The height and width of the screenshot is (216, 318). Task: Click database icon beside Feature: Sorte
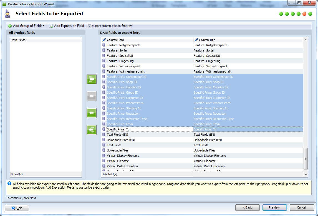(104, 50)
